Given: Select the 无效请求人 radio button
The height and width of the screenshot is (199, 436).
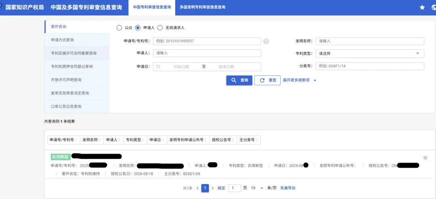Looking at the screenshot, I should pyautogui.click(x=160, y=27).
